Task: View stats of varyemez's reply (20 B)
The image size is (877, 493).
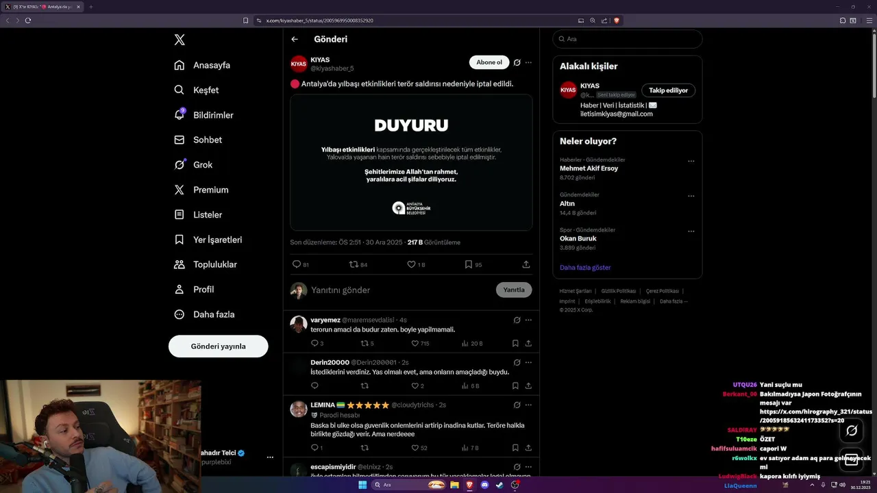Action: [x=471, y=344]
